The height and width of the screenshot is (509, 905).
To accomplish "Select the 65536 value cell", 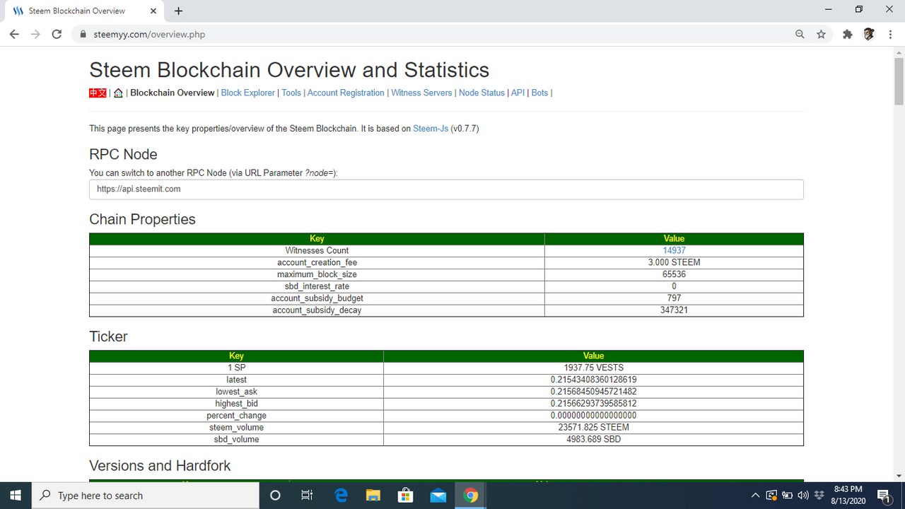I will coord(674,274).
